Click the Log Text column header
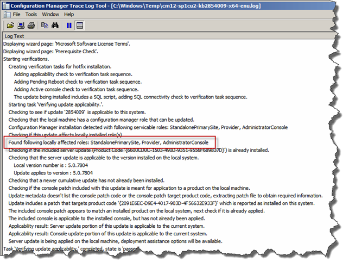Image resolution: width=349 pixels, height=268 pixels. 169,36
